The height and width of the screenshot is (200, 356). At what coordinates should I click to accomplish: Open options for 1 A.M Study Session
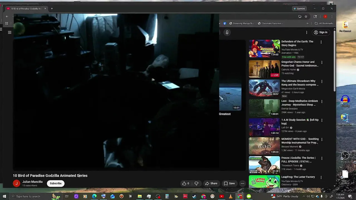pyautogui.click(x=322, y=120)
